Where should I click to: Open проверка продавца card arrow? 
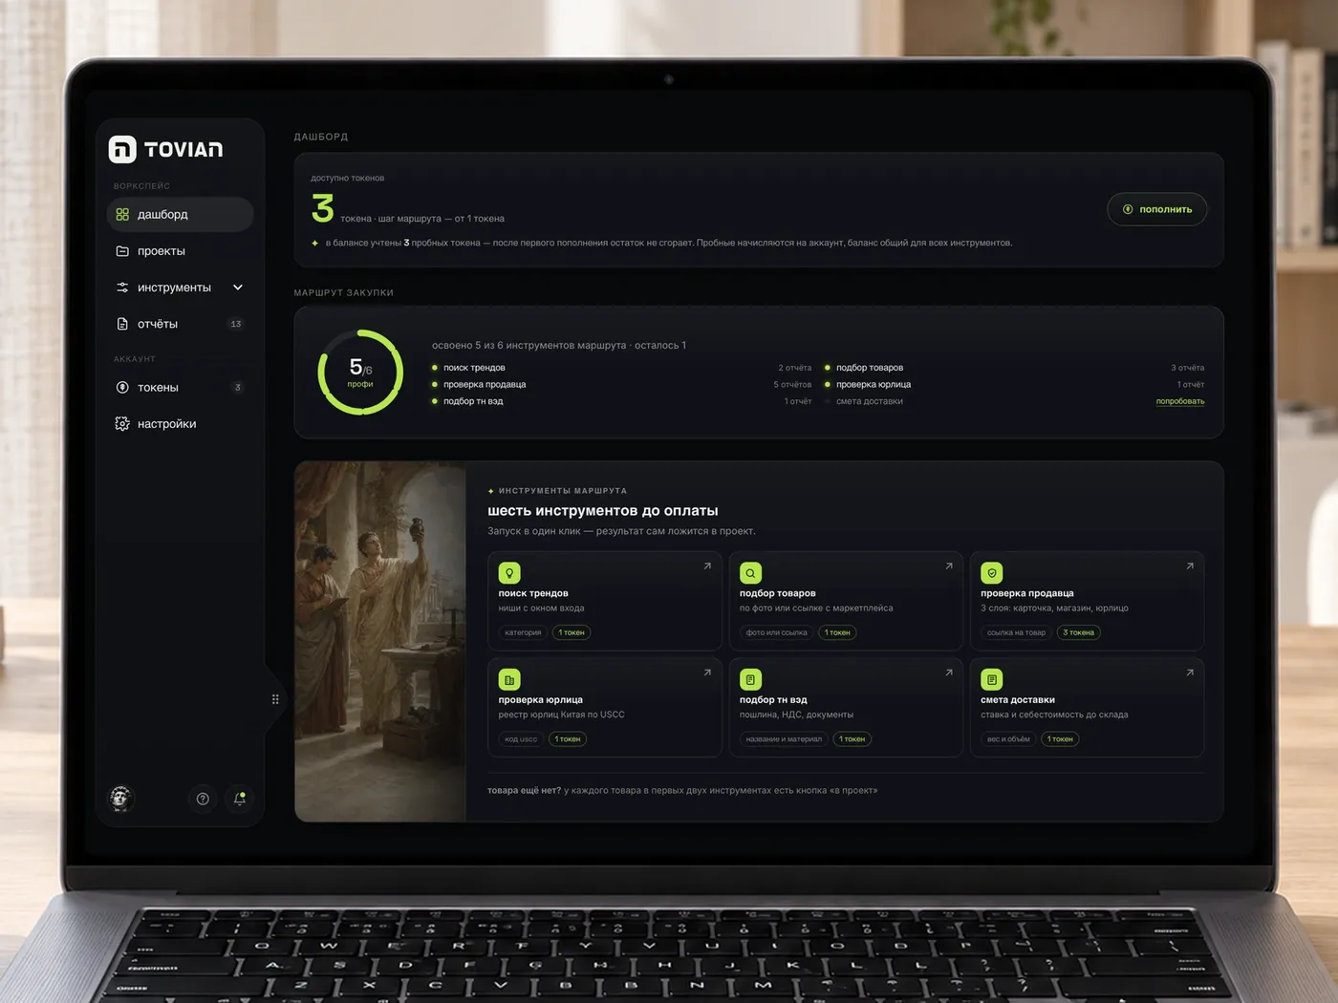tap(1190, 566)
